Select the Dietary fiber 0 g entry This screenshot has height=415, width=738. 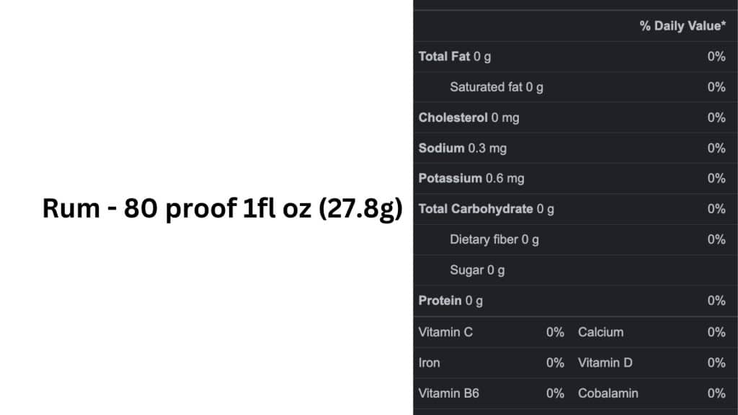click(x=494, y=239)
